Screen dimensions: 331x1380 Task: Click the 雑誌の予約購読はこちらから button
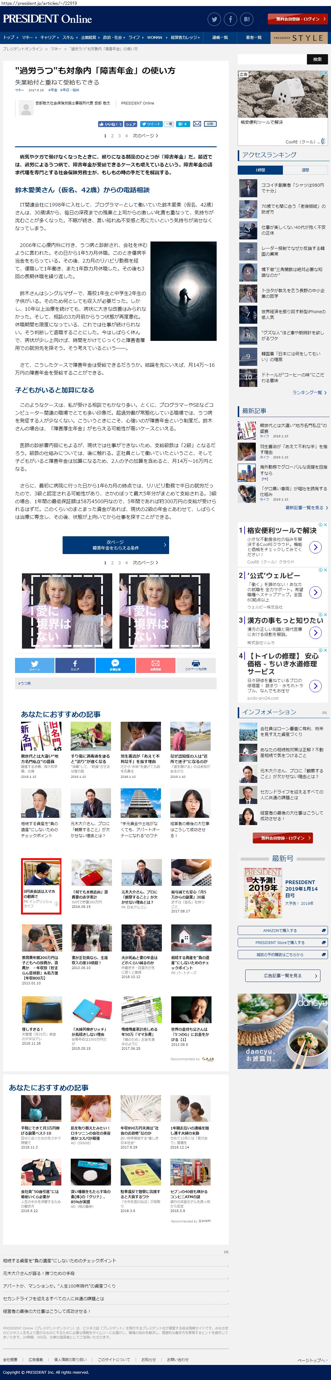click(x=283, y=954)
